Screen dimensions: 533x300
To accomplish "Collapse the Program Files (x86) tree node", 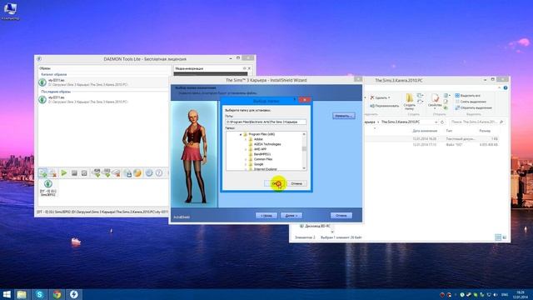I will 241,134.
